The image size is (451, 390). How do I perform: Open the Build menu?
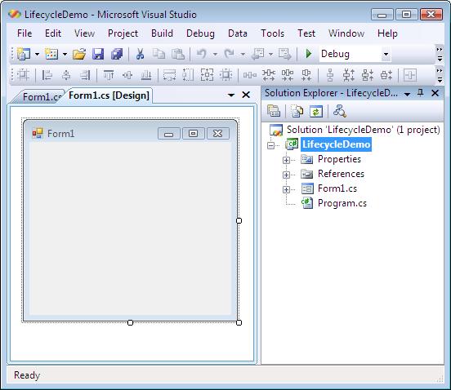tap(162, 33)
